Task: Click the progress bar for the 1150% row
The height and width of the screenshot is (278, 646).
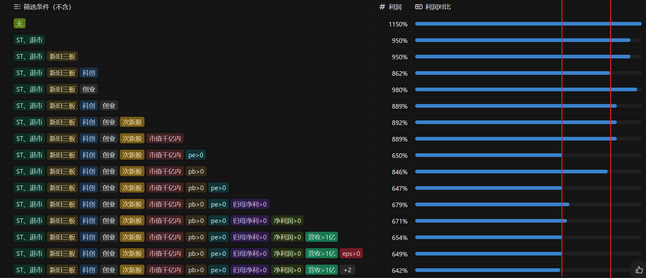Action: [528, 24]
